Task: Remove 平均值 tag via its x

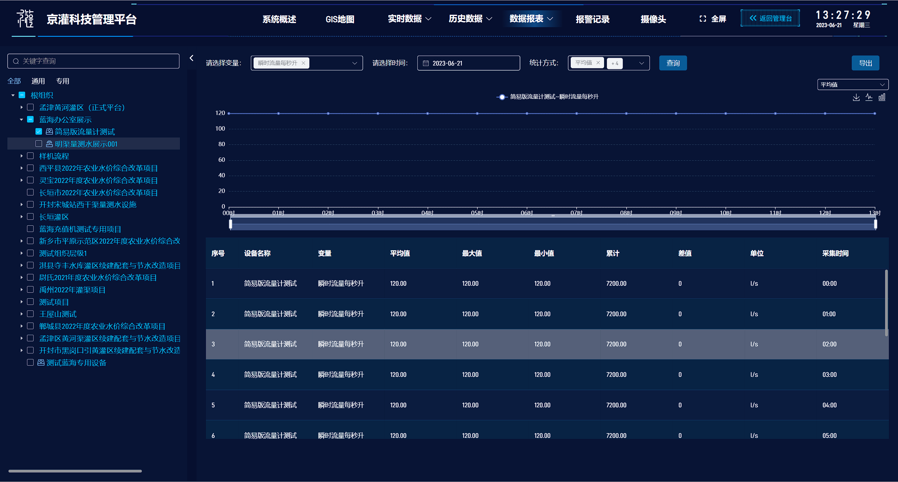Action: point(598,63)
